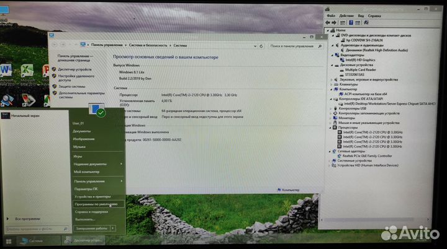Click Система и безопасность breadcrumb
The width and height of the screenshot is (447, 249).
pos(148,45)
